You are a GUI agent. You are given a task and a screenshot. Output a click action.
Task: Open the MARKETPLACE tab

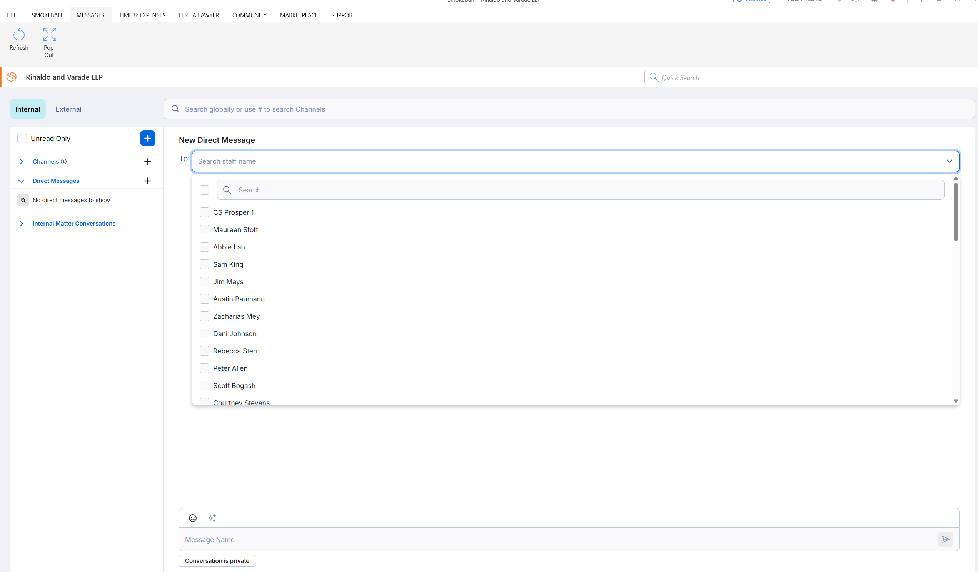[299, 15]
